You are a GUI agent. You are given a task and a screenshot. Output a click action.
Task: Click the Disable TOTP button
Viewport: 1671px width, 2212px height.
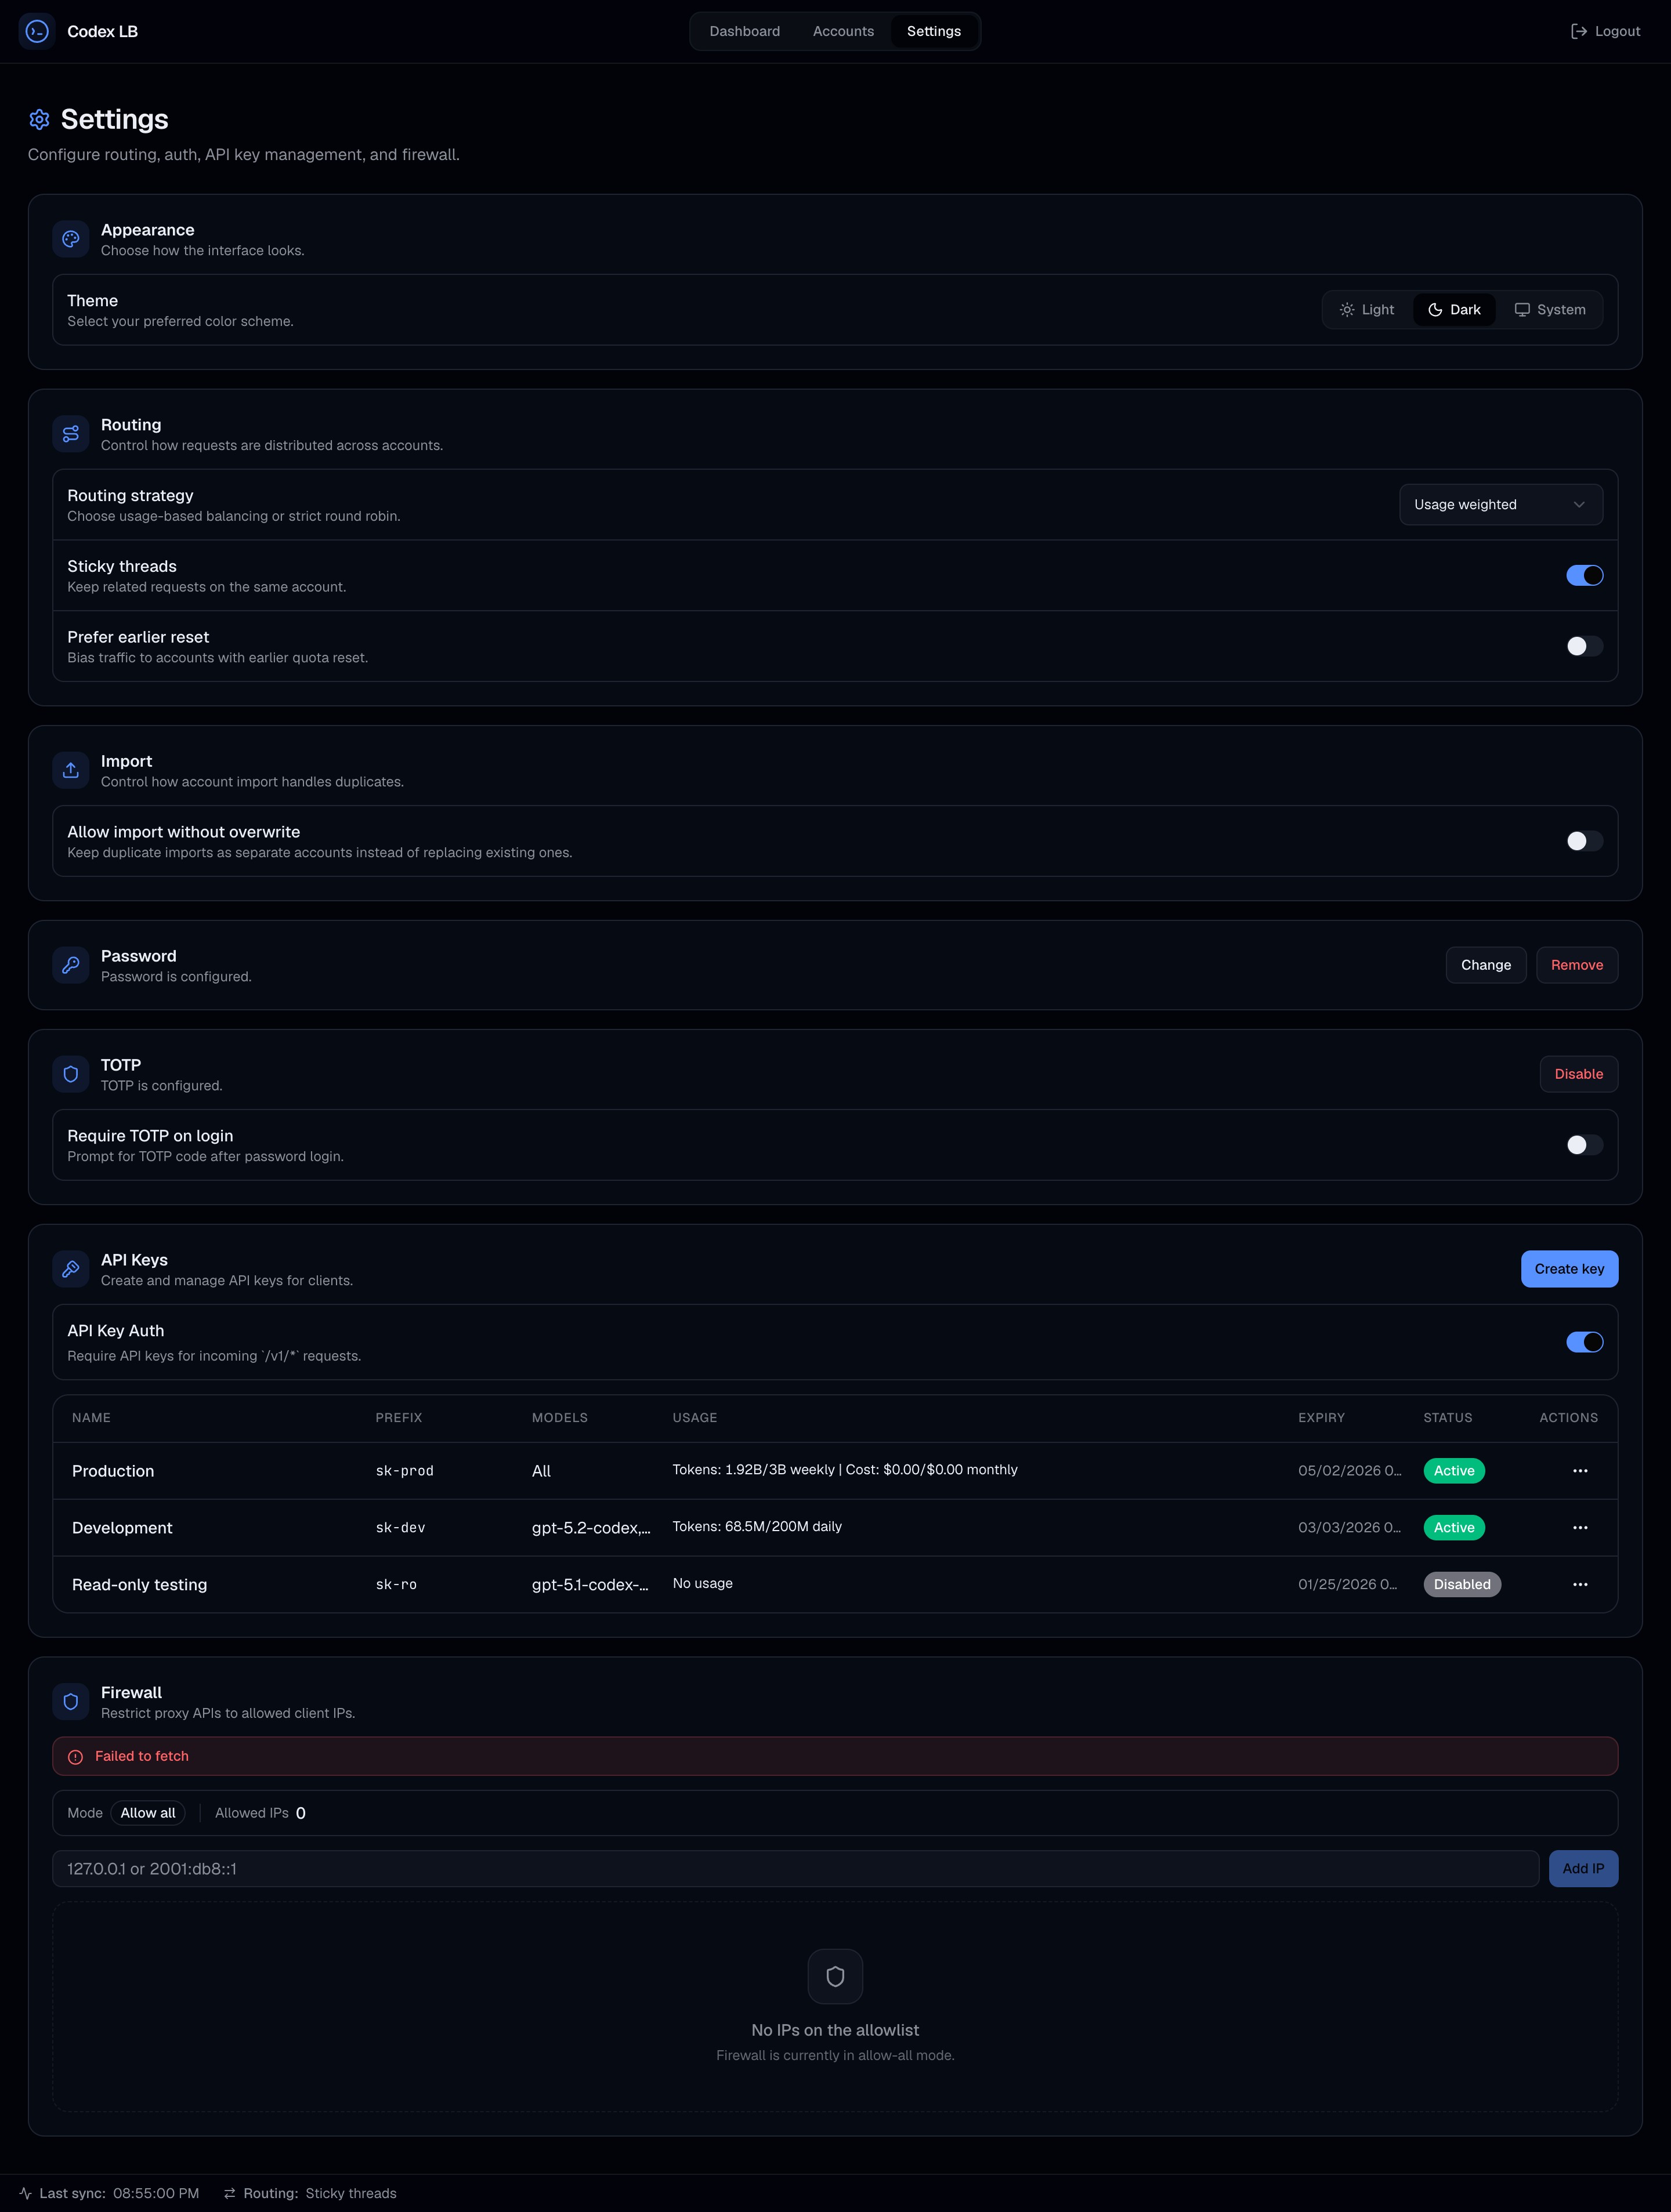coord(1578,1074)
